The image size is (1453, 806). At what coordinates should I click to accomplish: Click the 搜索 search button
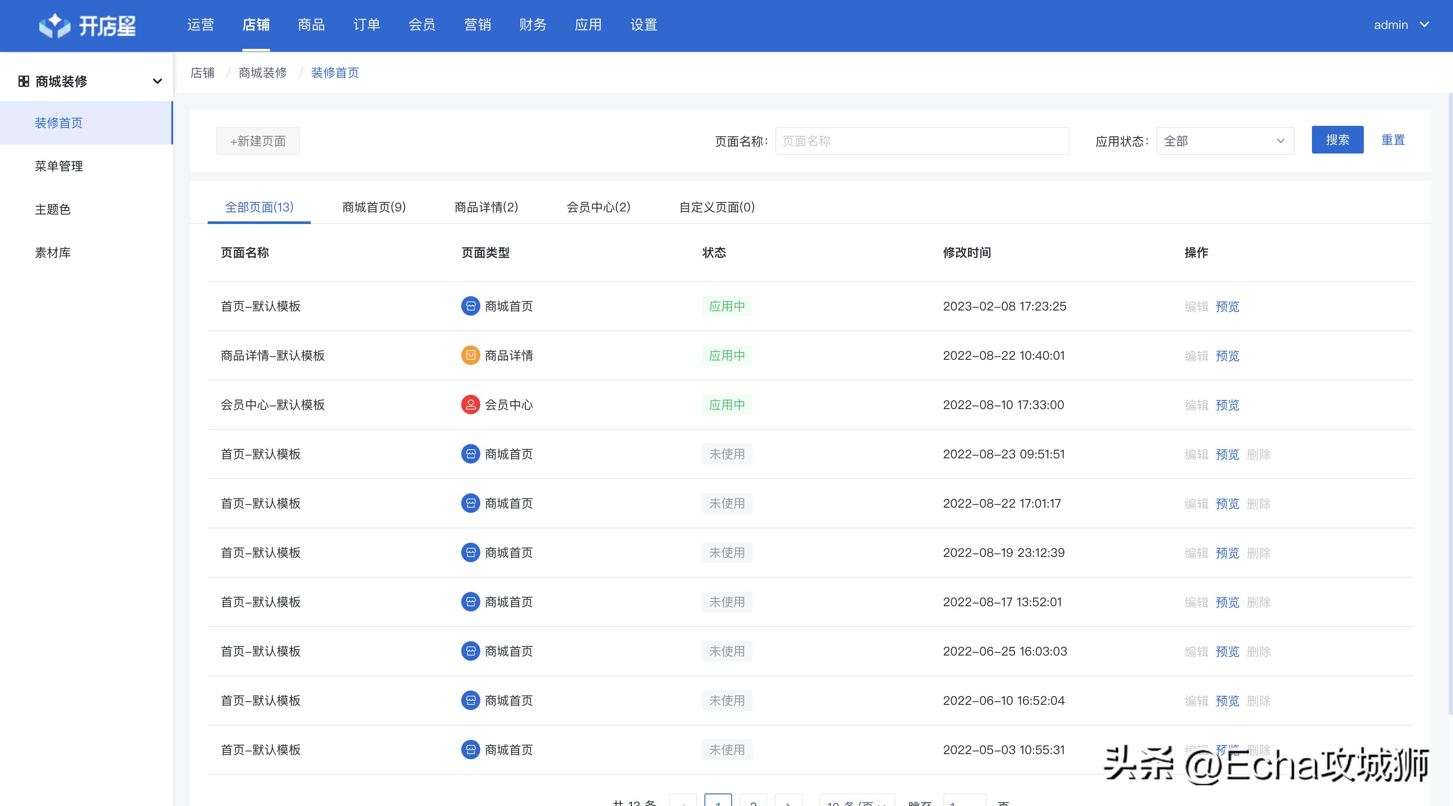(x=1337, y=140)
